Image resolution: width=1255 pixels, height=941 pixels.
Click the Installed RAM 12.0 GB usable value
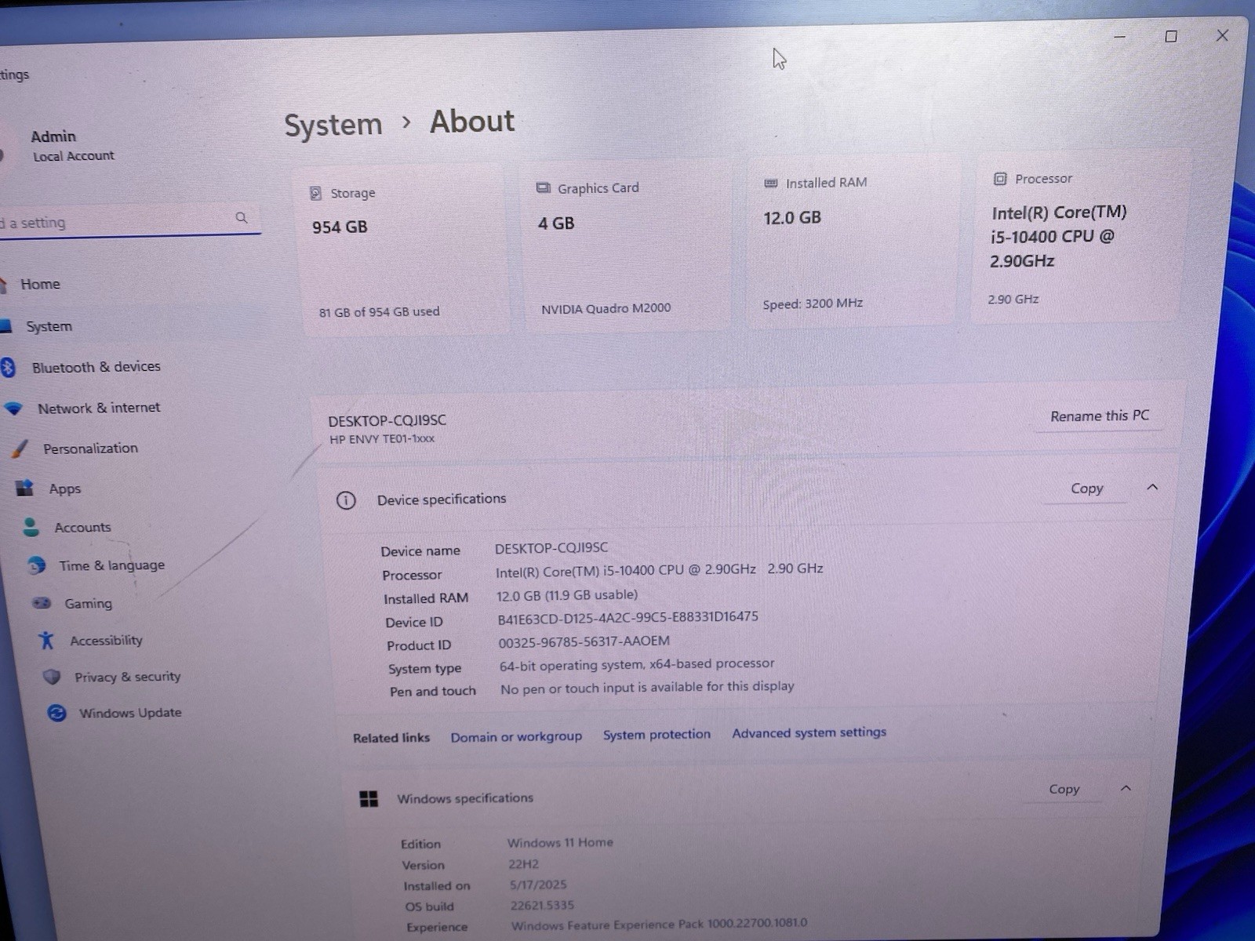[567, 596]
